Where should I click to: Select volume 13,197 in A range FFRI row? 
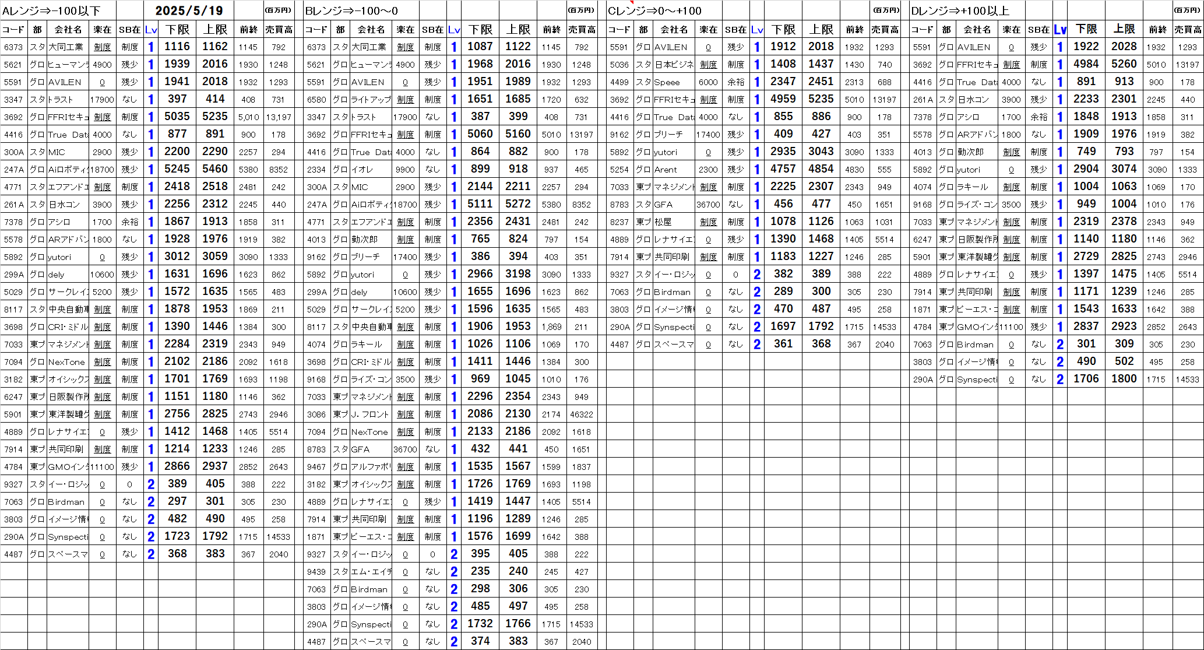(279, 117)
